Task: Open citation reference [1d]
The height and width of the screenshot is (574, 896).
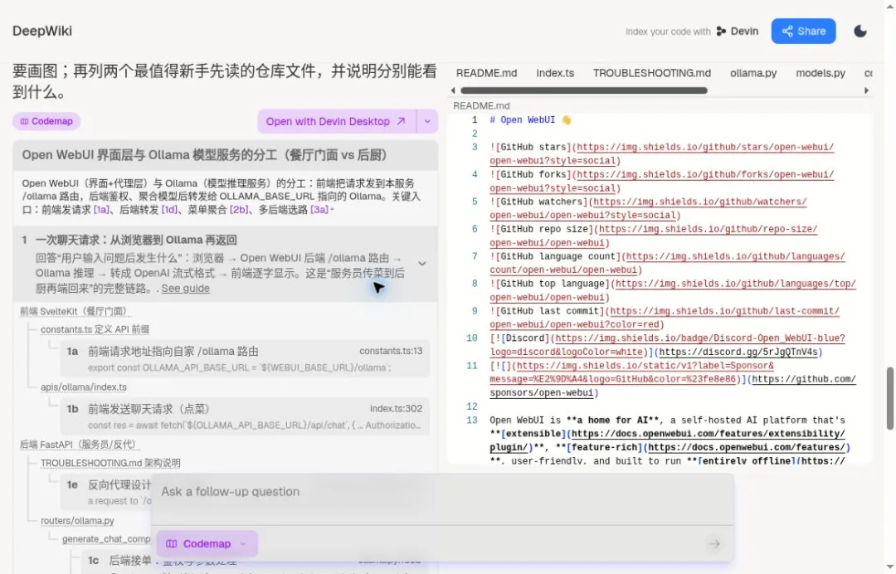Action: tap(169, 210)
